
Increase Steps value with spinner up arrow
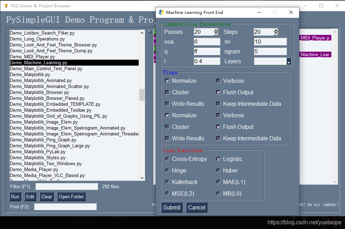[276, 30]
